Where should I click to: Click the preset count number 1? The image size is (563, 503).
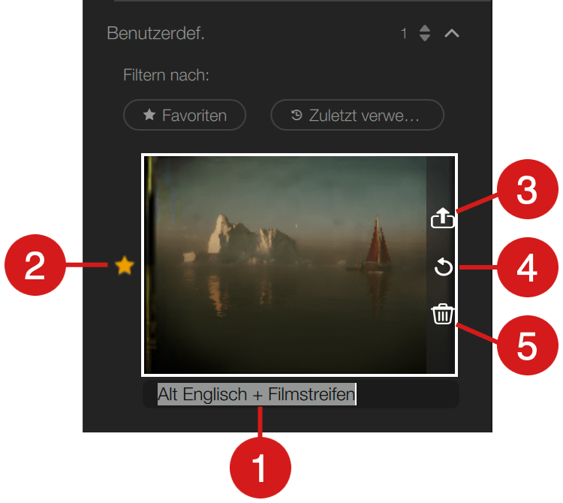(404, 33)
